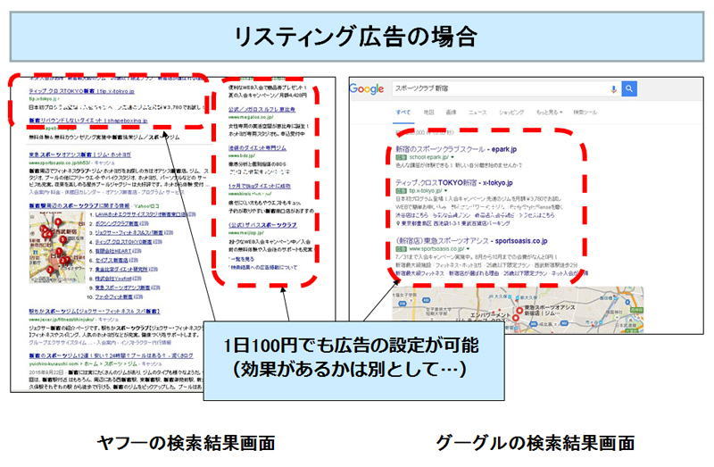Click the リスティング広告の場合 title banner
714x467 pixels.
(356, 37)
